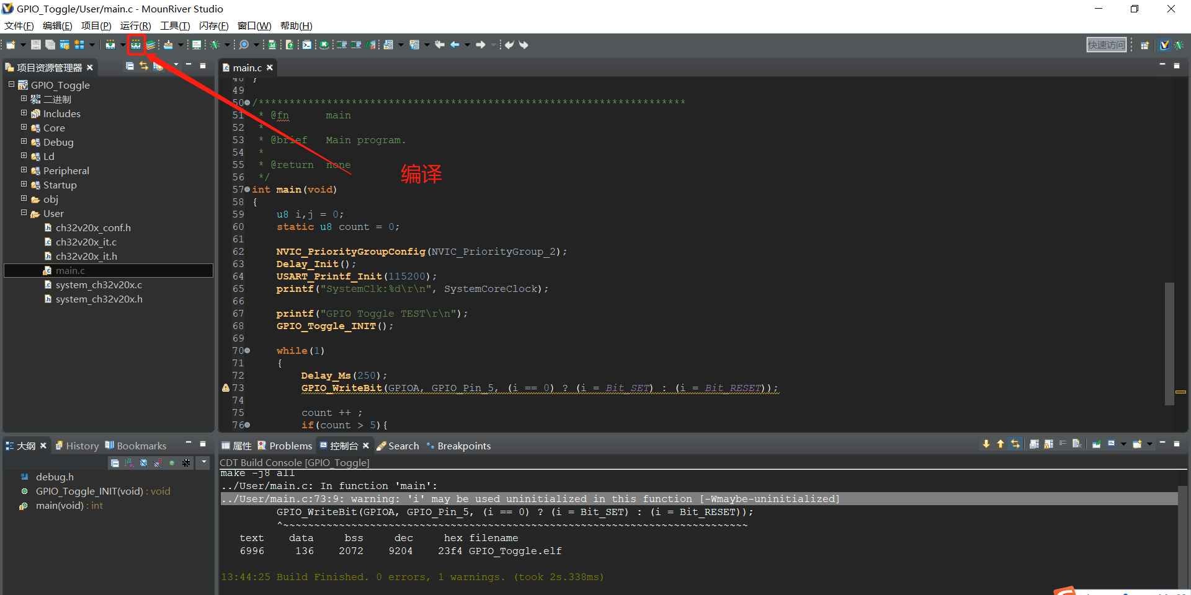Click the Open Perspective icon

pos(1145,45)
